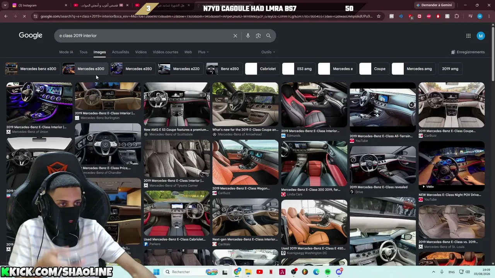Filter by the Cabriolet chip
Image resolution: width=495 pixels, height=278 pixels.
point(261,69)
